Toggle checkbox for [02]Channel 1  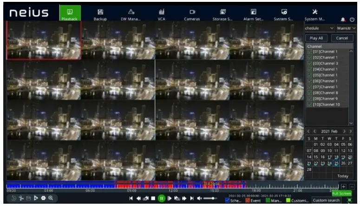pyautogui.click(x=310, y=58)
